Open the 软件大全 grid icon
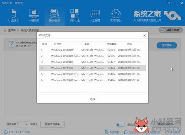This screenshot has width=185, height=135. coord(75,13)
